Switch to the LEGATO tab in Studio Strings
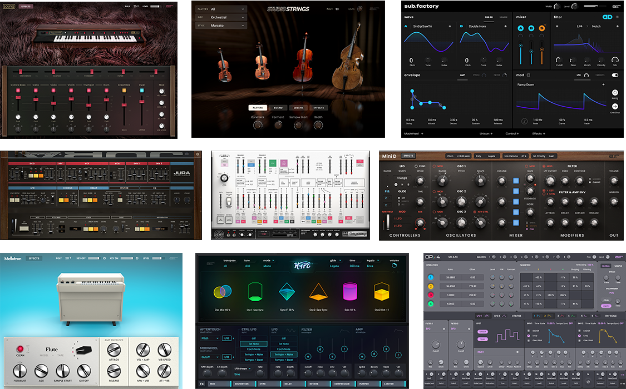The height and width of the screenshot is (389, 626). [x=298, y=108]
